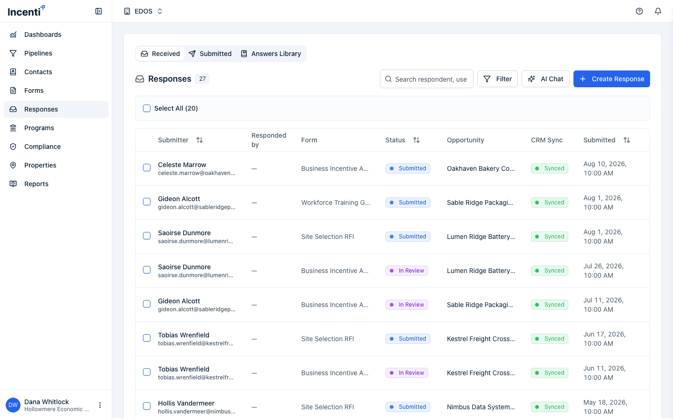The image size is (673, 420).
Task: Check the Celeste Marrow row checkbox
Action: coord(147,168)
